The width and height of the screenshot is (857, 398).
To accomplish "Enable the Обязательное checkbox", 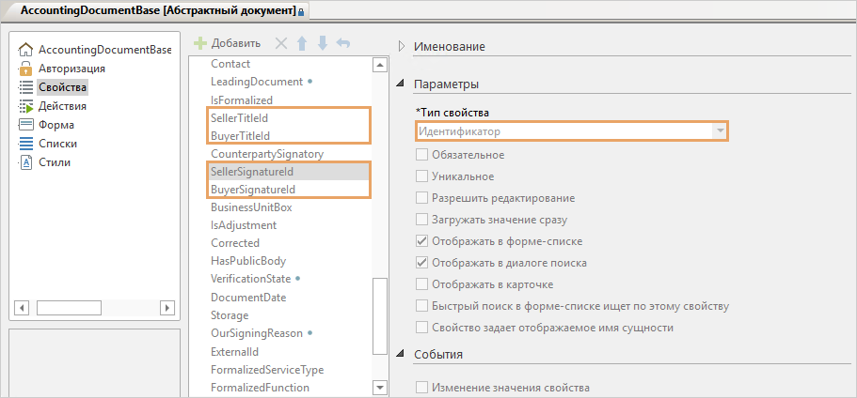I will point(422,155).
